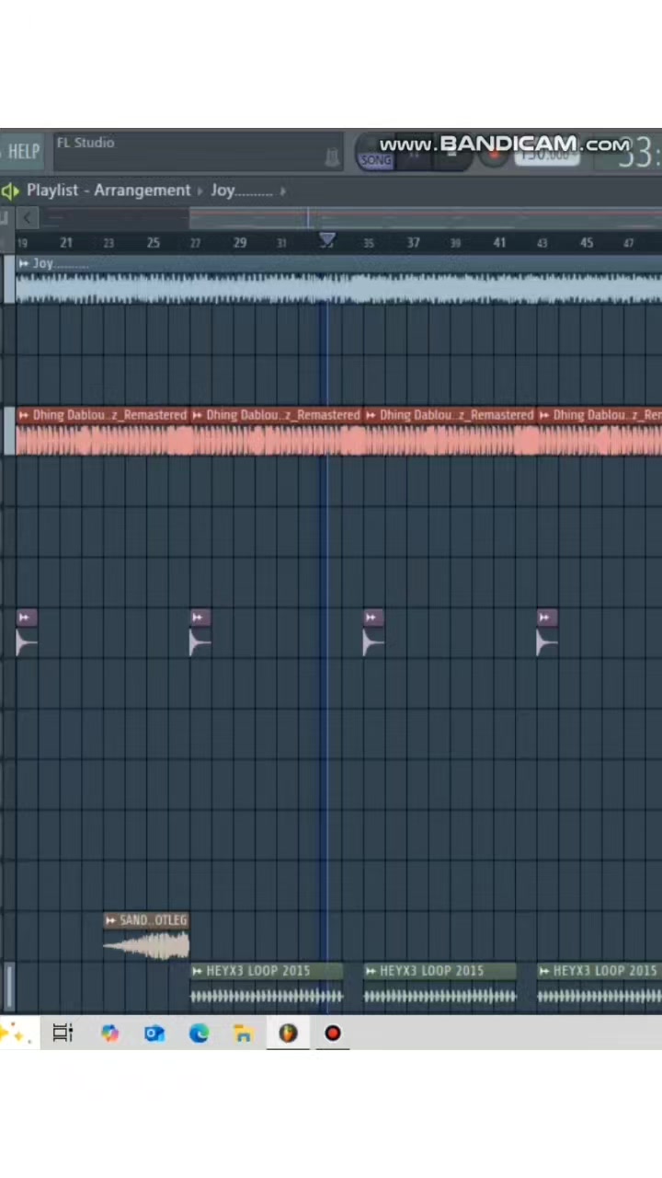Click the playhead marker on the ruler
This screenshot has width=662, height=1178.
pos(327,240)
